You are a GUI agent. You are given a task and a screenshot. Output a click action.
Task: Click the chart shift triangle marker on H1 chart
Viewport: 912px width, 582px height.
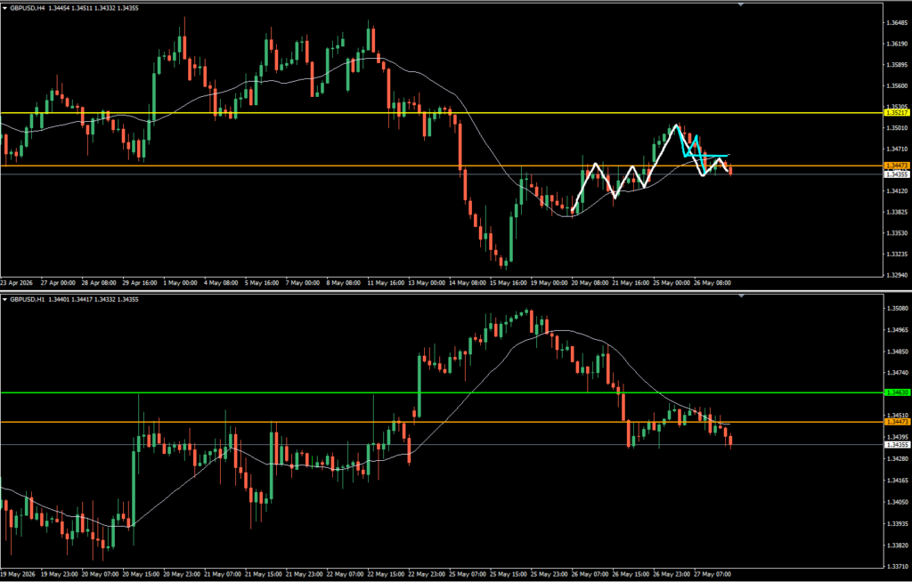(x=741, y=296)
